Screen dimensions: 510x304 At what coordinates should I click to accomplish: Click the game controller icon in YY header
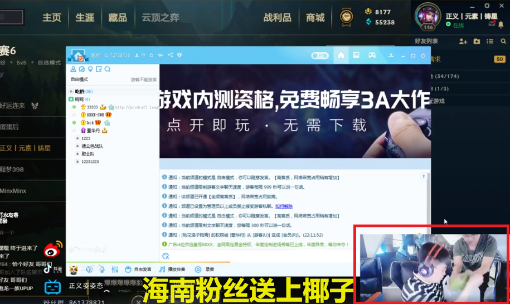[372, 55]
